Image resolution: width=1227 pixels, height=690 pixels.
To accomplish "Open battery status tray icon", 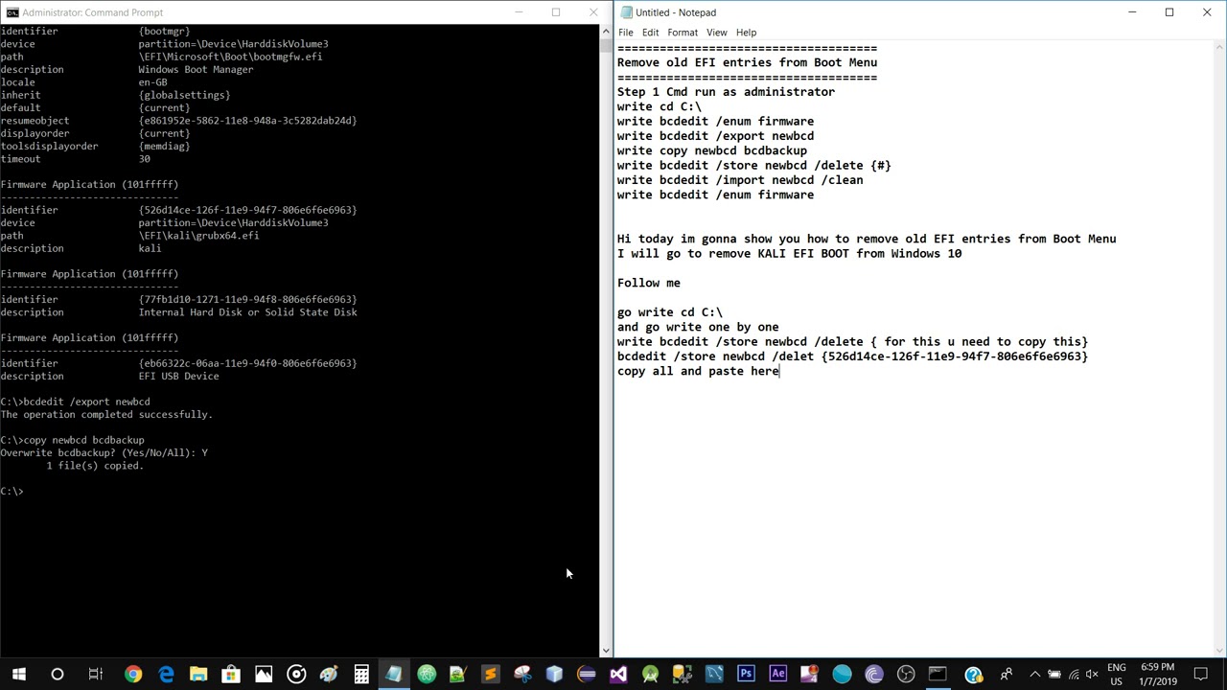I will (1054, 675).
